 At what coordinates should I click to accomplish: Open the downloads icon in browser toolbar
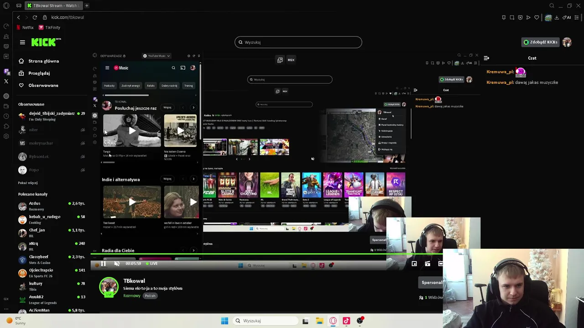click(x=557, y=17)
